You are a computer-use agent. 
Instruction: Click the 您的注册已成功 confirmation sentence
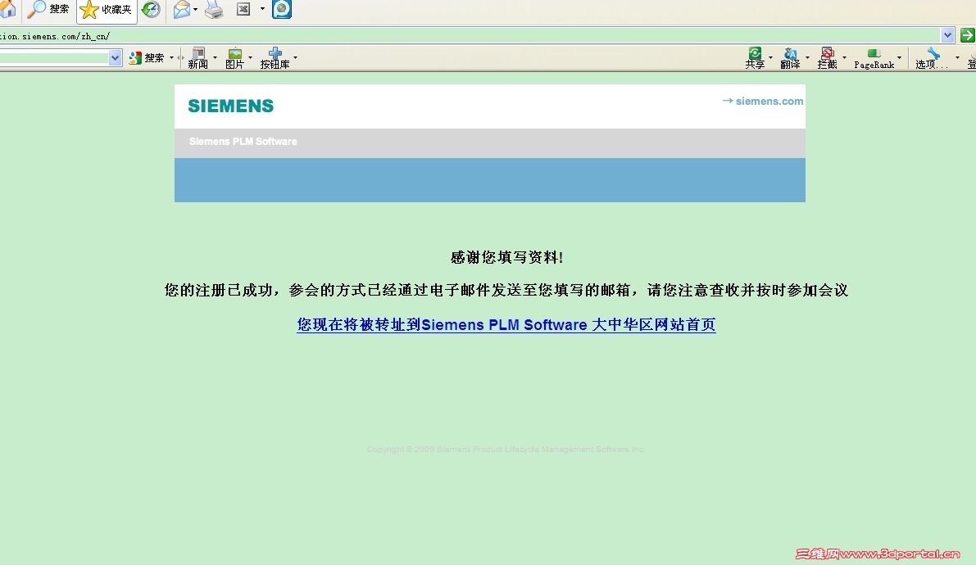coord(506,290)
